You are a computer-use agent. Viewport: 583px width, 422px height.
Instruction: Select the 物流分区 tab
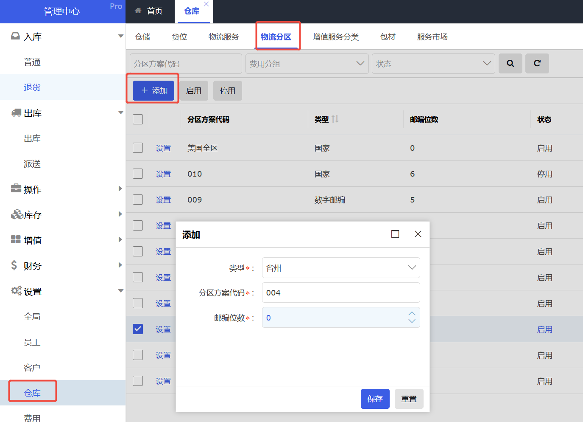(276, 37)
